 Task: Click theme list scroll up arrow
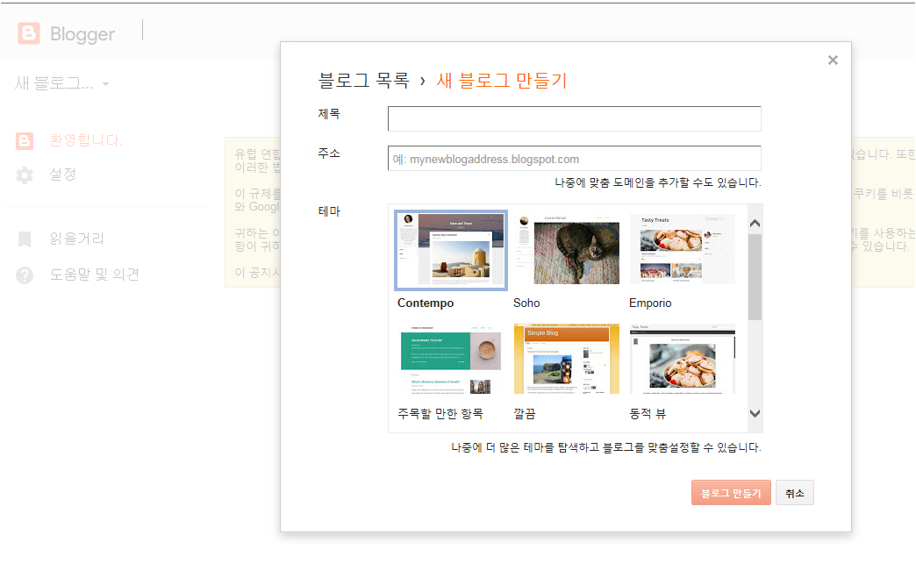[x=755, y=224]
